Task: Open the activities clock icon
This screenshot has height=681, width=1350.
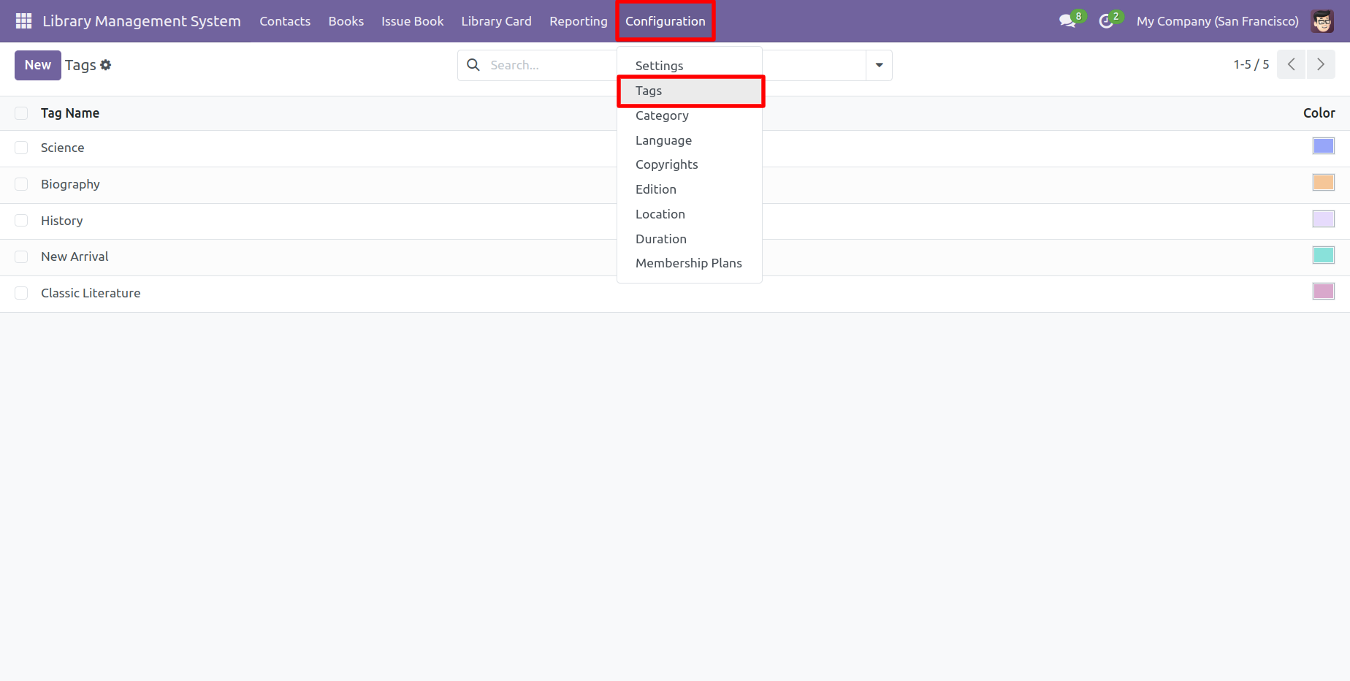Action: click(1106, 21)
